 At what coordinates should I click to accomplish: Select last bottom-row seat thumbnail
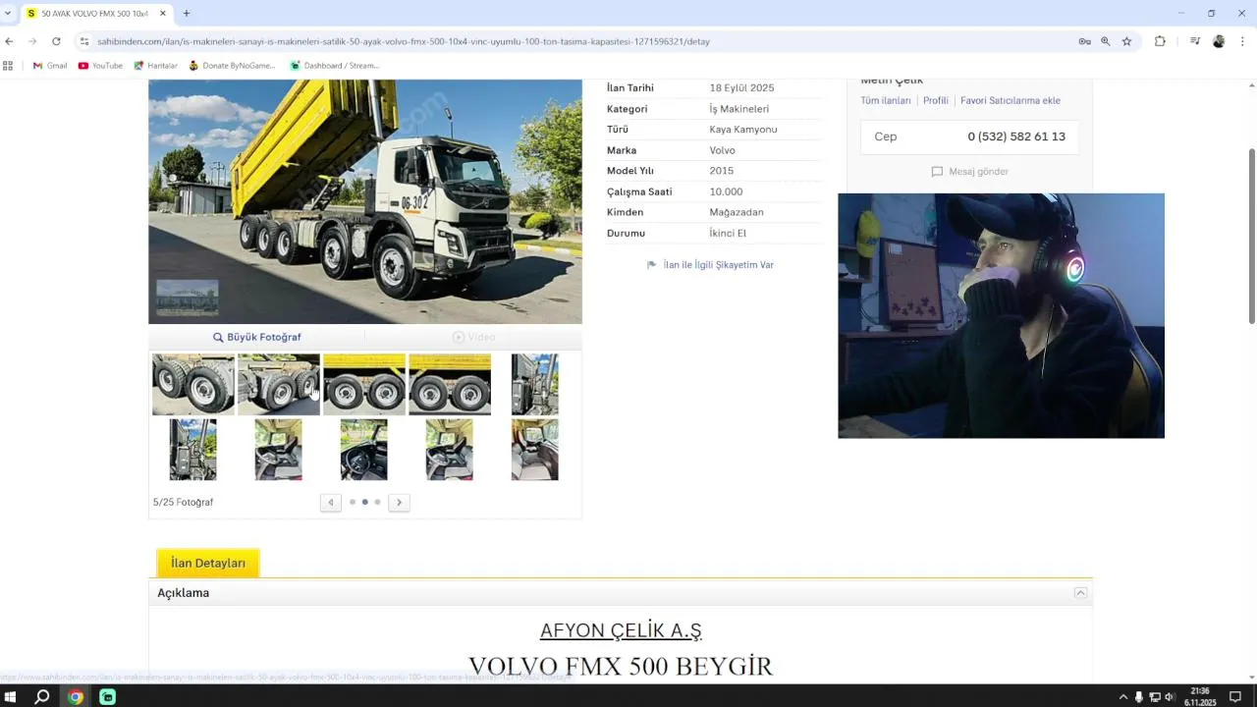(x=535, y=450)
